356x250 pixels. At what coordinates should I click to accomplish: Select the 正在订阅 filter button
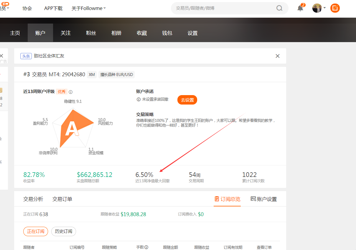pos(36,231)
